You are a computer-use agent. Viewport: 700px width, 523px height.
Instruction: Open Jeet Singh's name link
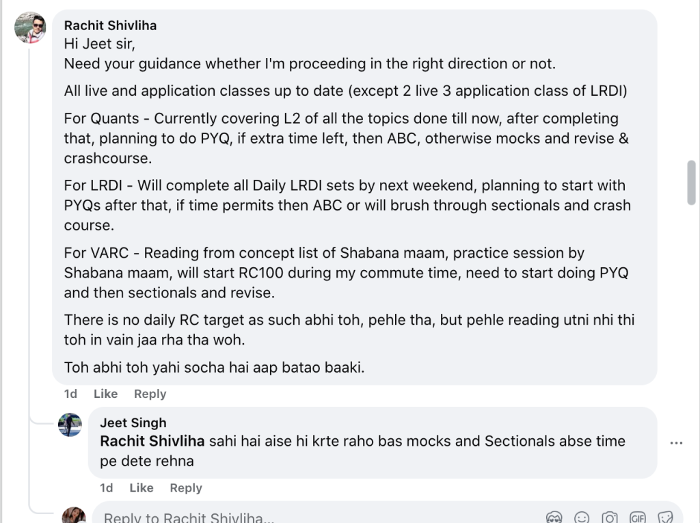point(133,423)
